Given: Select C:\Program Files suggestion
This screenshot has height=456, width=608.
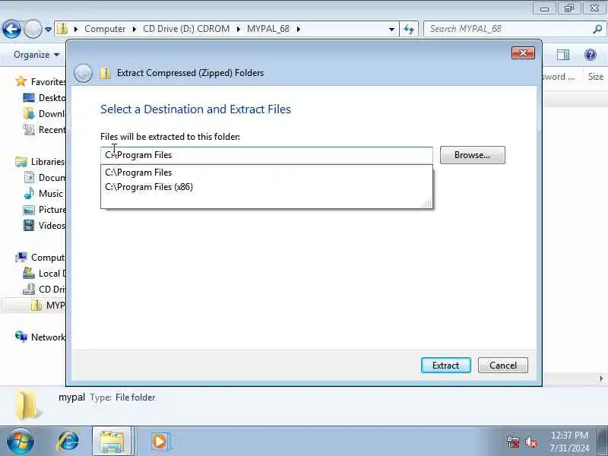Looking at the screenshot, I should click(x=267, y=173).
